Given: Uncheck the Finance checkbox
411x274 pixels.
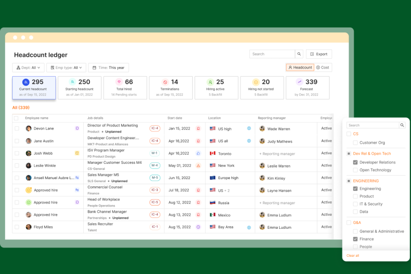Looking at the screenshot, I should (x=355, y=239).
